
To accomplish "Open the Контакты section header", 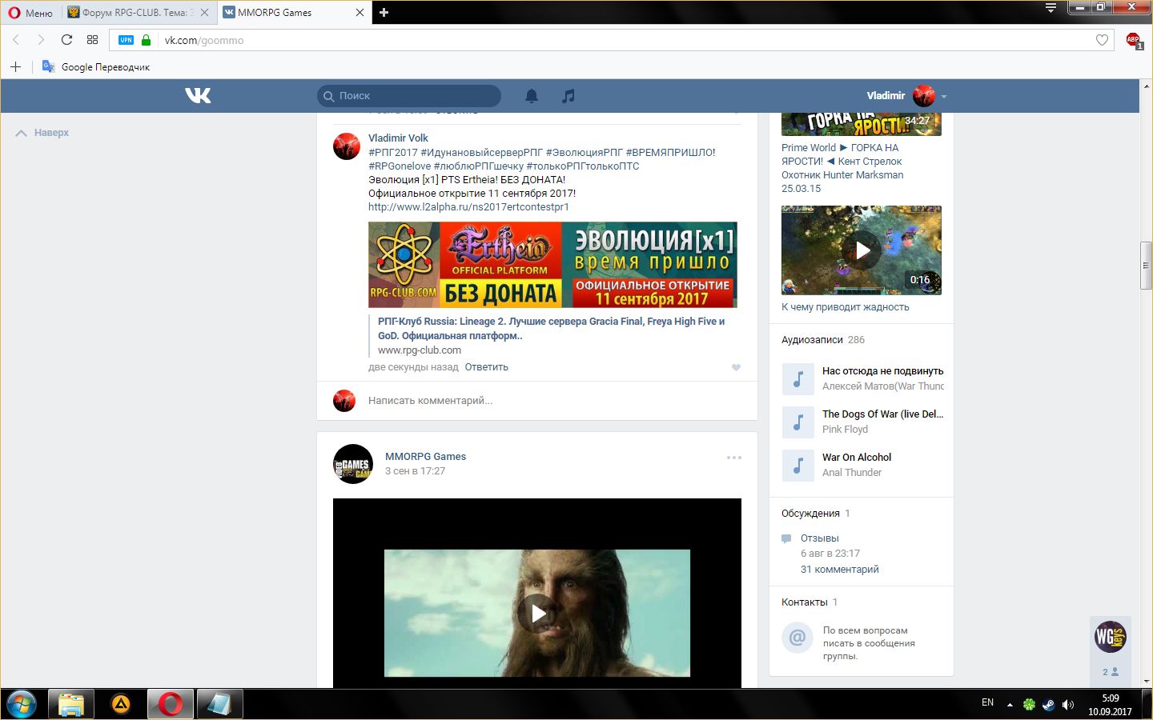I will point(809,602).
